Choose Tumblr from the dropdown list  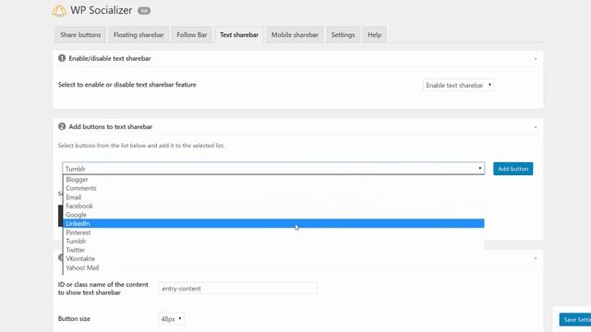[x=273, y=242]
